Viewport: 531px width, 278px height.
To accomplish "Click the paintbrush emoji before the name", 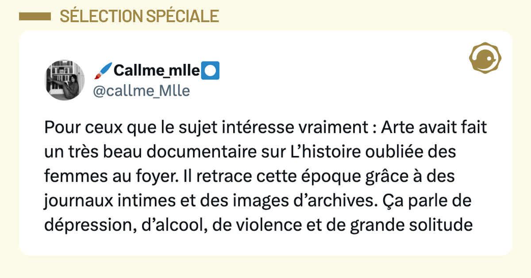I will [x=103, y=70].
